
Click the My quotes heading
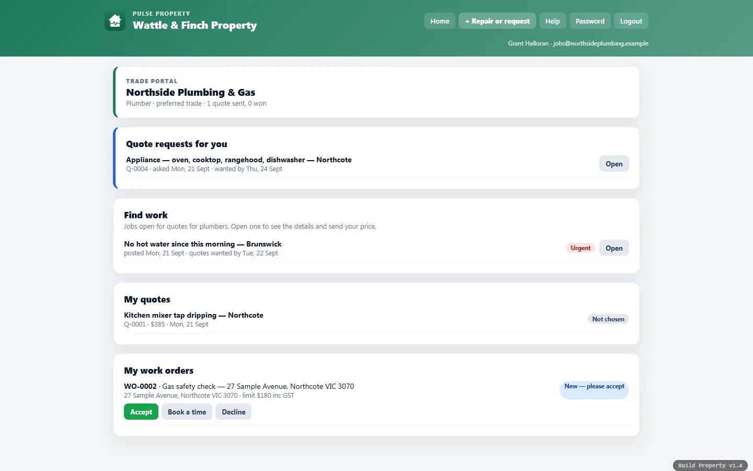tap(147, 299)
